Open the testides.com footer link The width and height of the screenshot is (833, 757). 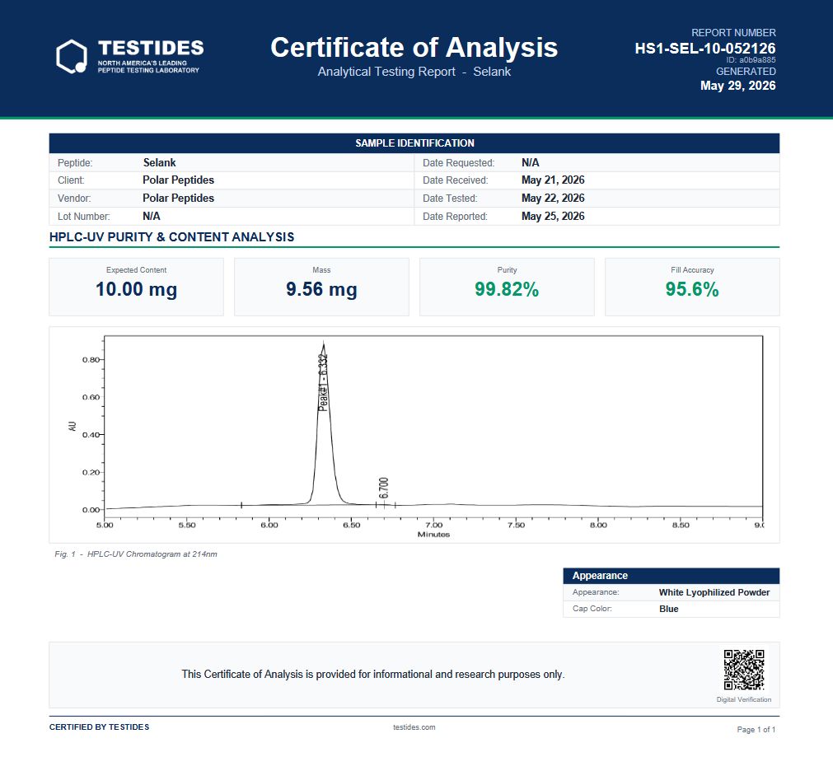[414, 727]
